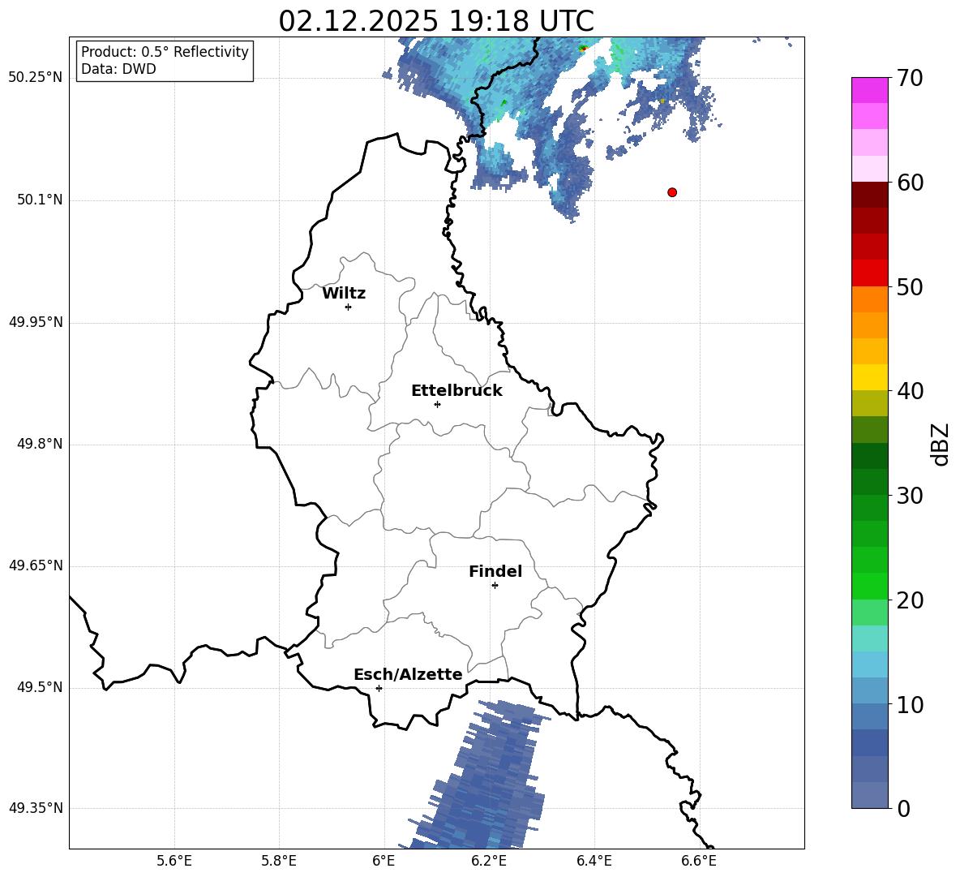Screen dimensions: 960x877
Task: Click the 5.6°E longitude label
Action: tap(174, 861)
